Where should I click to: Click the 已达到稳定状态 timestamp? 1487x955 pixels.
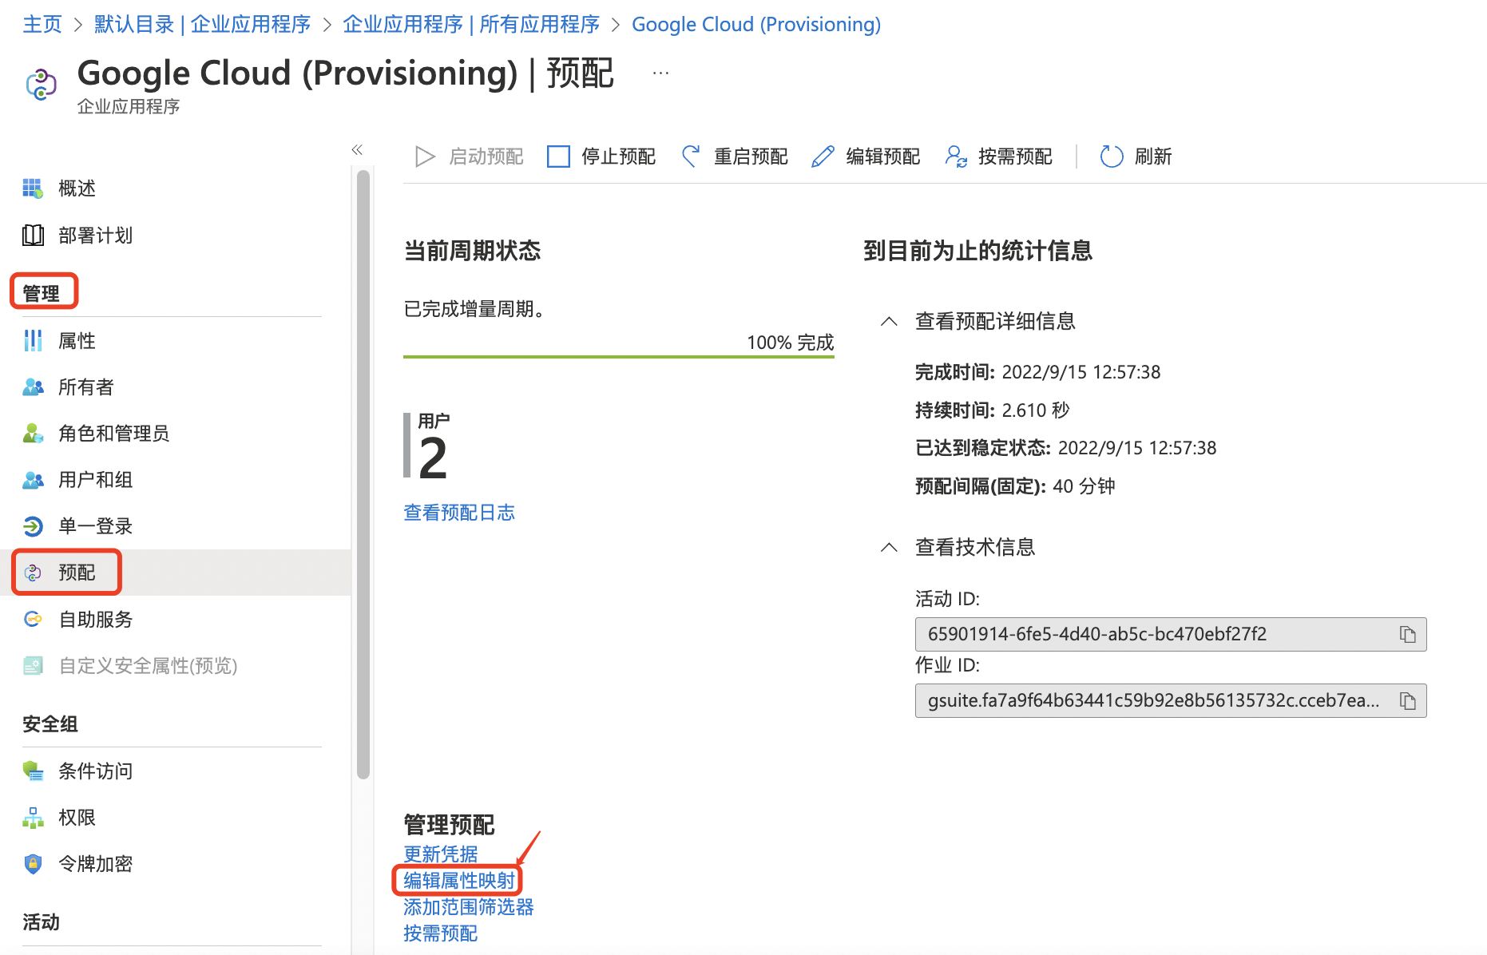(1137, 448)
